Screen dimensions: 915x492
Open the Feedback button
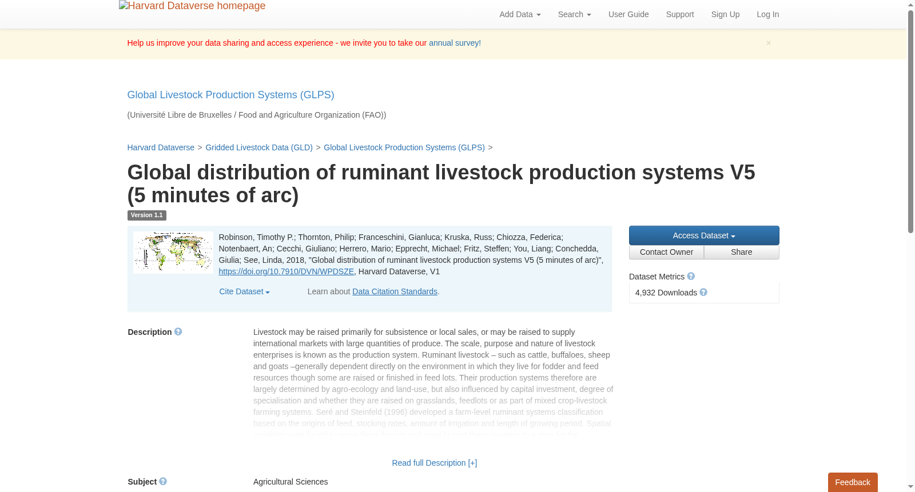(853, 482)
